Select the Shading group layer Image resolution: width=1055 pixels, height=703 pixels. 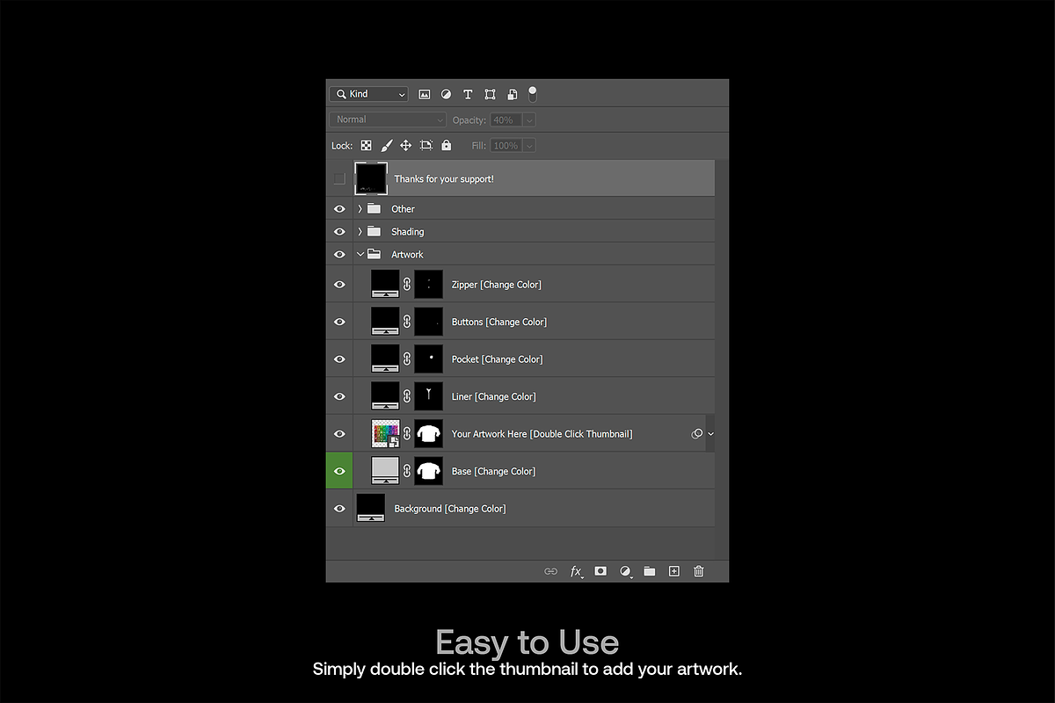[407, 232]
